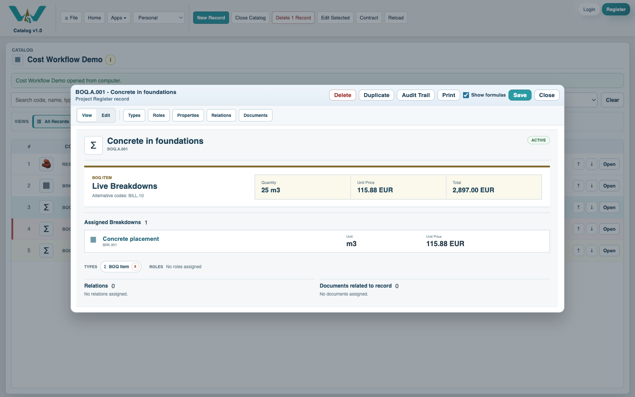The height and width of the screenshot is (397, 635).
Task: Open the Types tab
Action: [134, 116]
